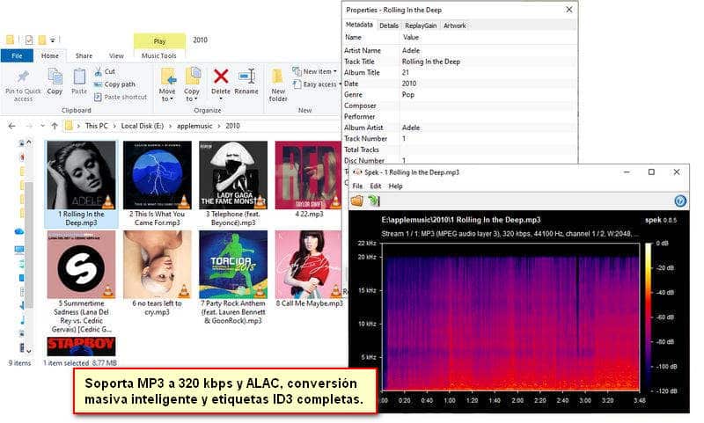The height and width of the screenshot is (423, 704).
Task: Click the back navigation arrow
Action: point(12,126)
